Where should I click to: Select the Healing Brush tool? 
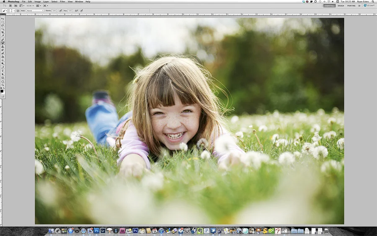(x=3, y=40)
